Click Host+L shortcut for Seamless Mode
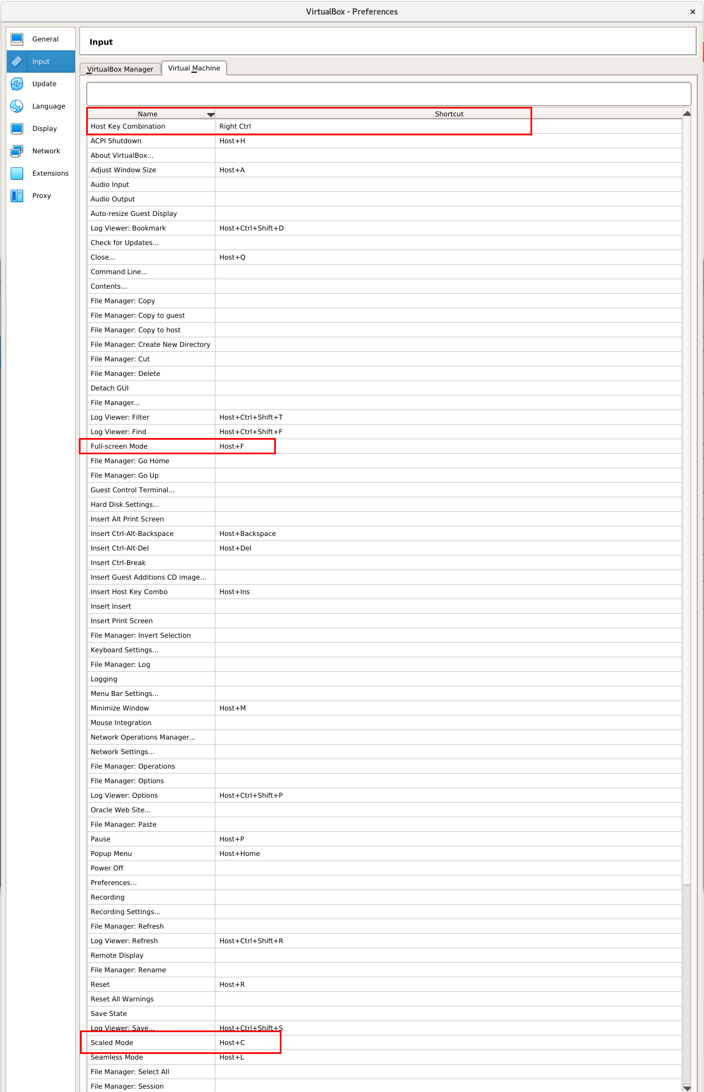704x1092 pixels. pos(448,1057)
